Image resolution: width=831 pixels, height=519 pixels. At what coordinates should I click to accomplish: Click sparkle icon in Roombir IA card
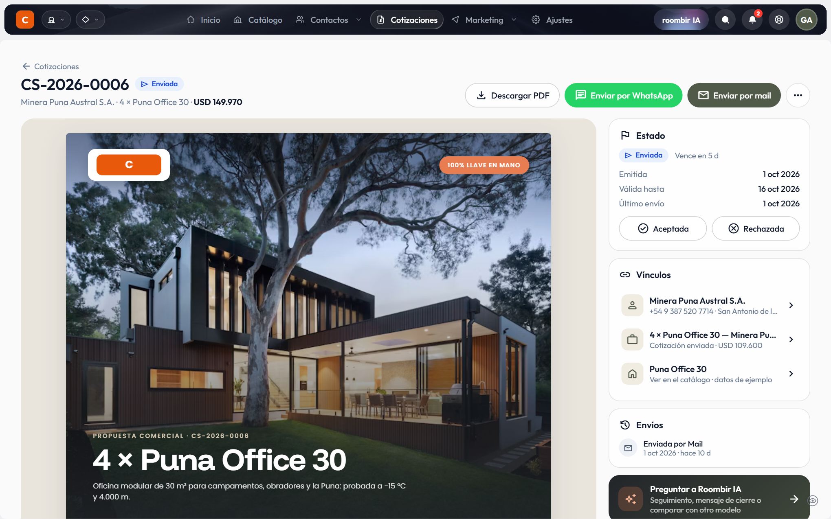tap(631, 499)
